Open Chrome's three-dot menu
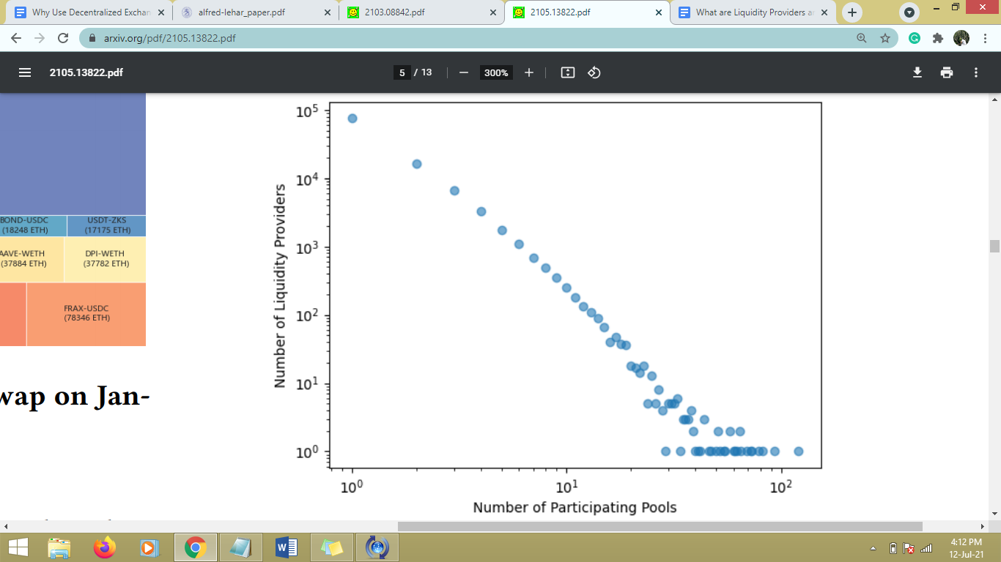This screenshot has height=562, width=1001. coord(984,38)
